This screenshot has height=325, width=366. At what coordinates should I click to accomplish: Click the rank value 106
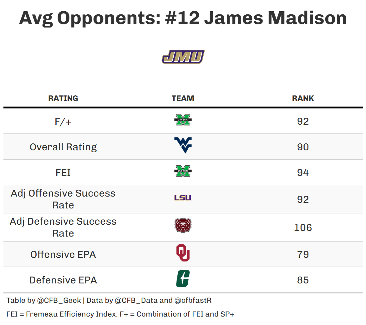tap(303, 227)
